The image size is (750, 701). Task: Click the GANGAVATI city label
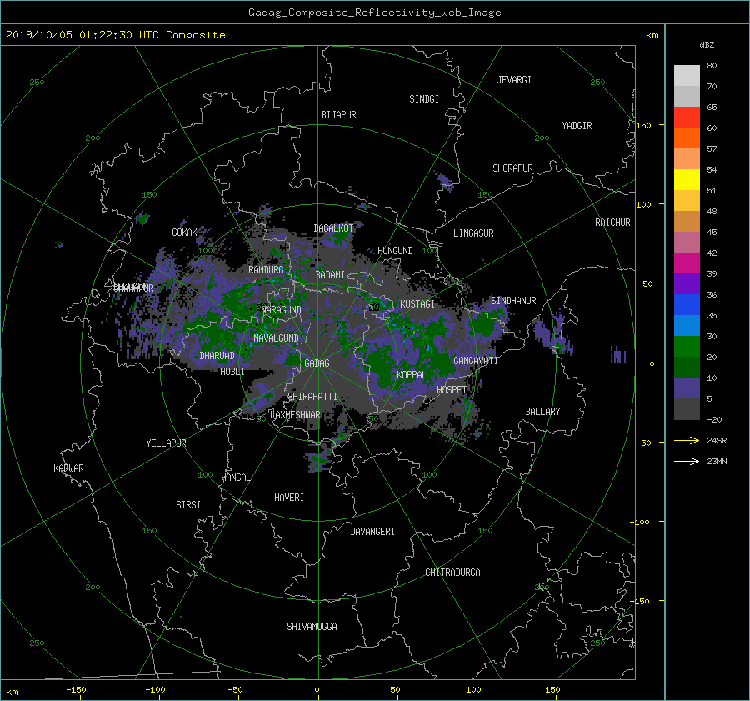[x=476, y=361]
